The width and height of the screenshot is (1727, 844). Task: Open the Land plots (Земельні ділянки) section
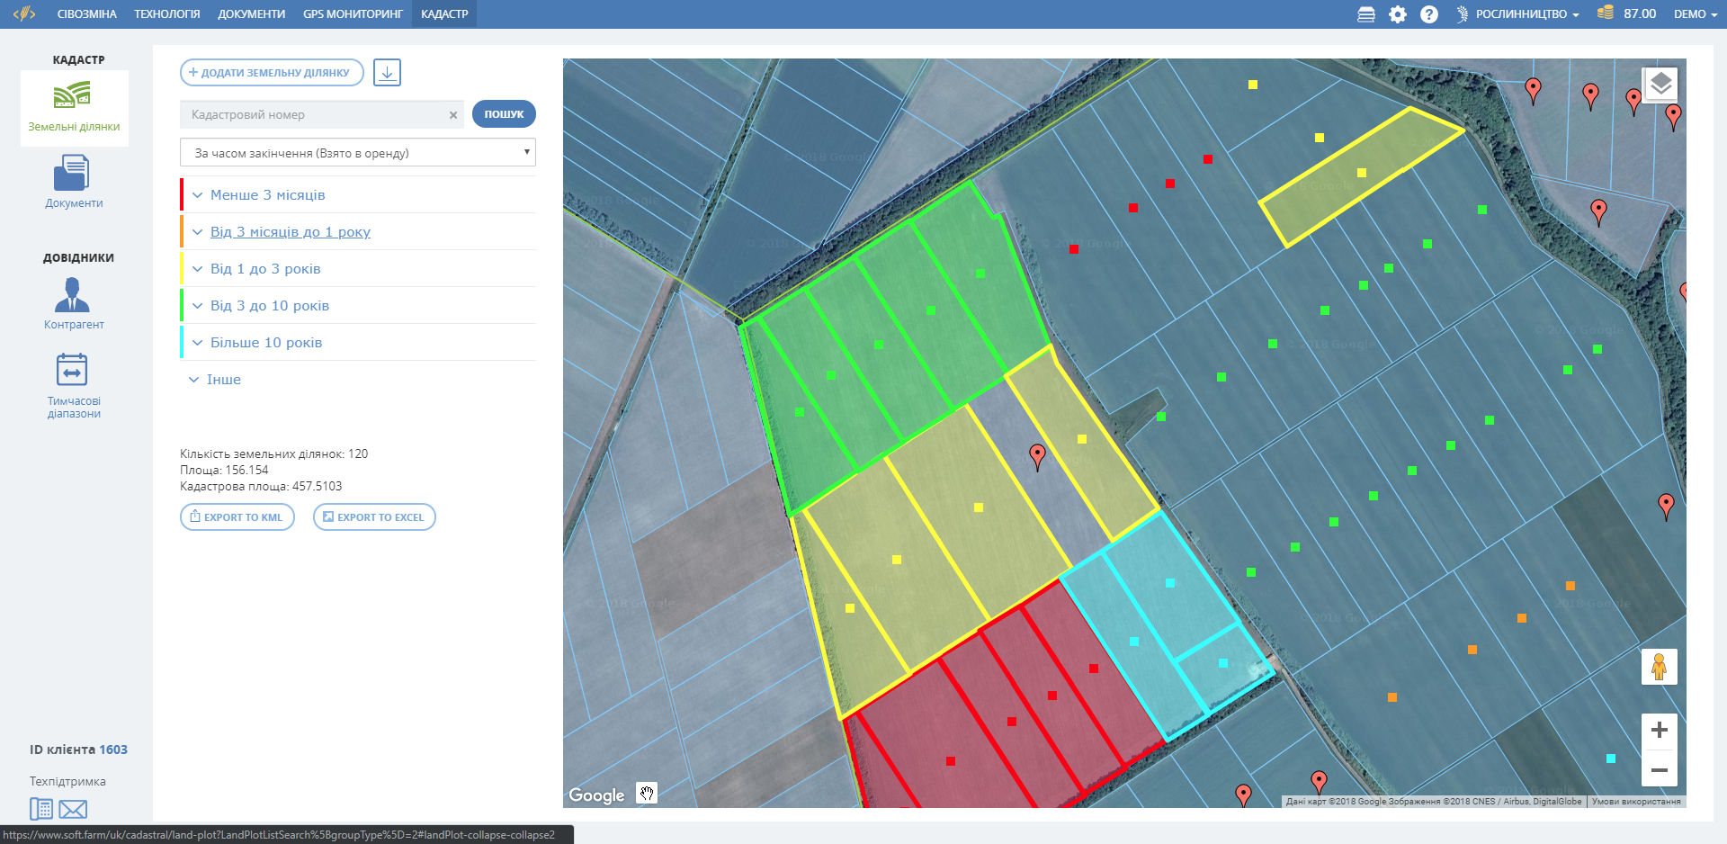73,106
